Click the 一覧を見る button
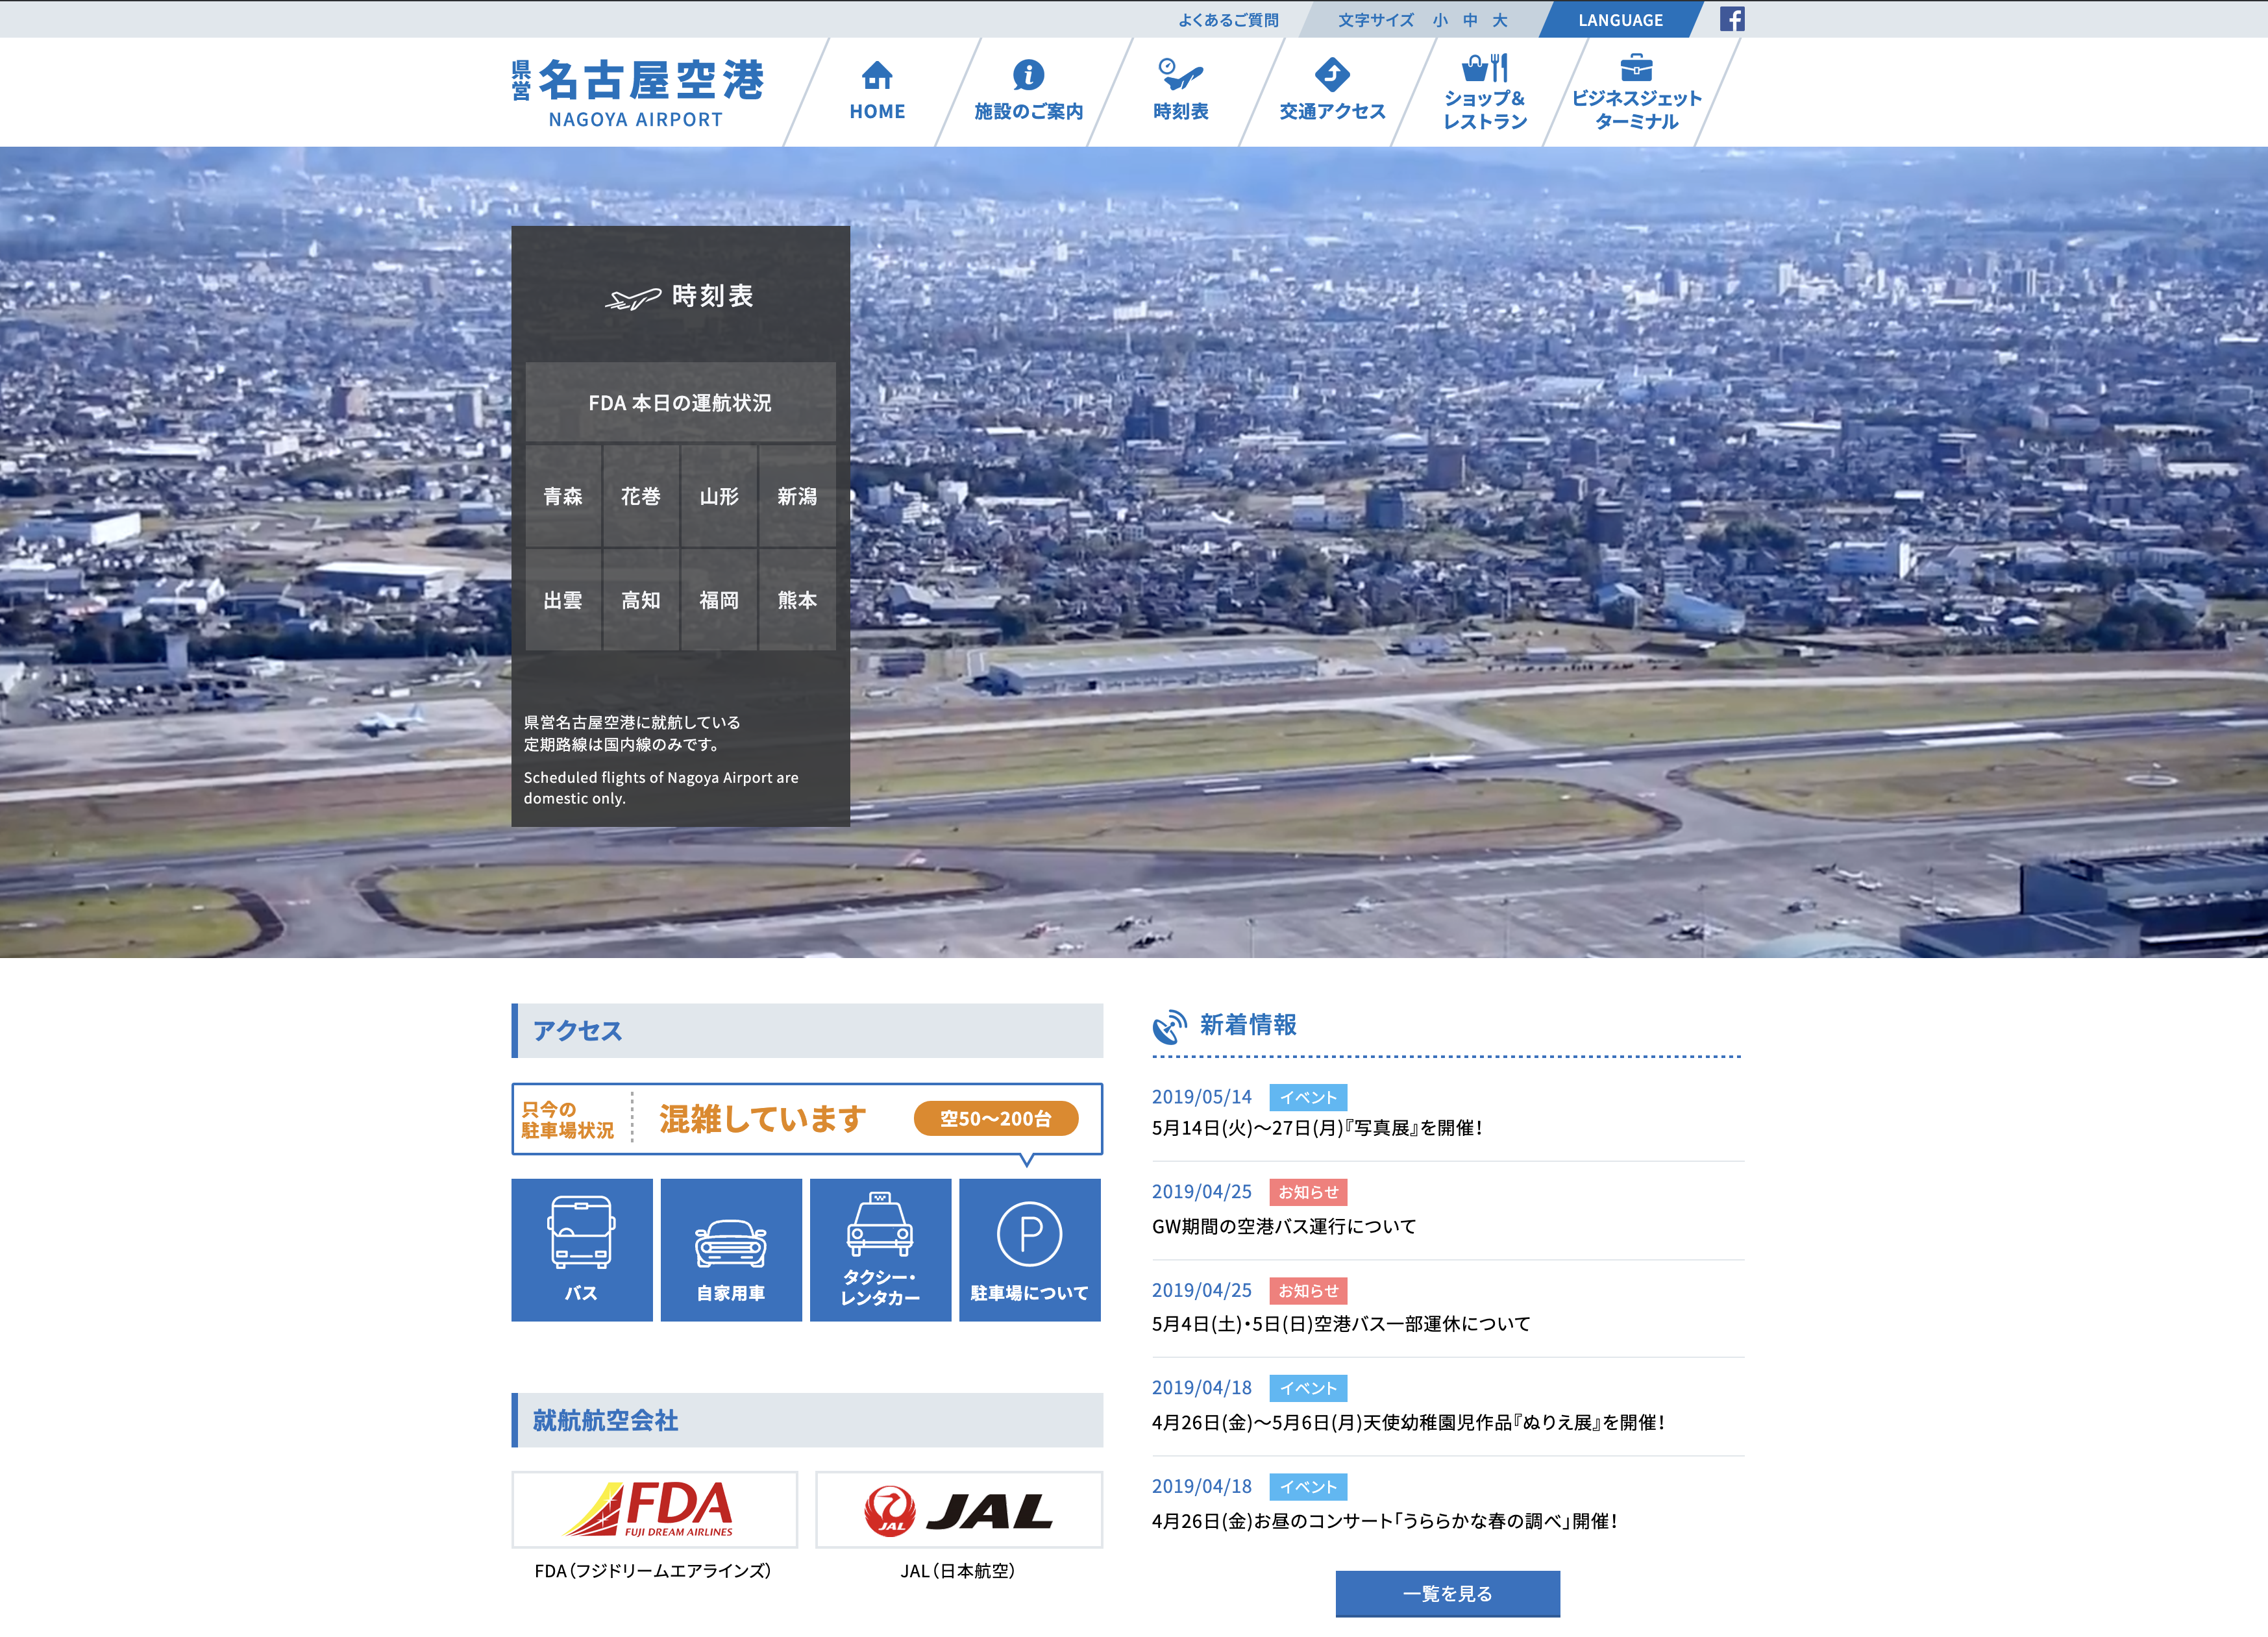Viewport: 2268px width, 1637px height. (x=1447, y=1593)
